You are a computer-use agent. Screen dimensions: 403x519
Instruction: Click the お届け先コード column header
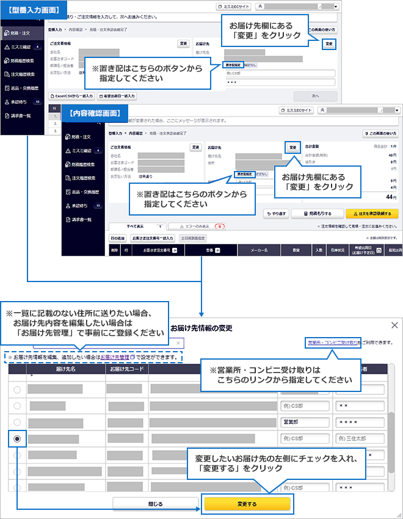click(x=127, y=369)
